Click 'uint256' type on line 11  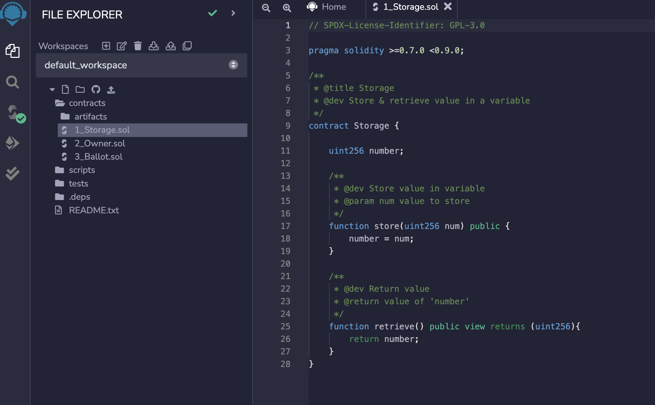point(346,151)
